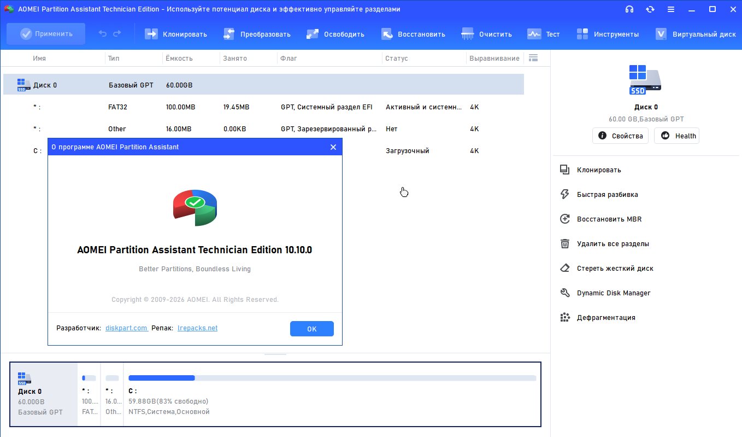
Task: Open the Tools (Инструменты) toolbar menu
Action: point(582,34)
